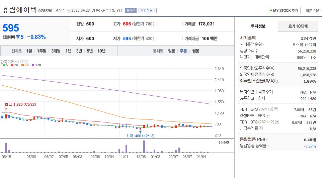The width and height of the screenshot is (322, 178).
Task: Click the 코스닥 1497위 ranking value
Action: click(304, 45)
